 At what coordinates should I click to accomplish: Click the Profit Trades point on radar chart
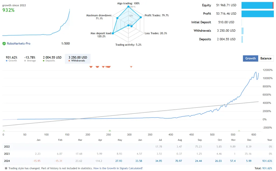click(141, 17)
